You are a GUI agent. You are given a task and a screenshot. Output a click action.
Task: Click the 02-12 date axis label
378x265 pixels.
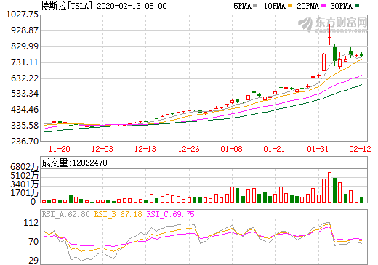coord(360,149)
